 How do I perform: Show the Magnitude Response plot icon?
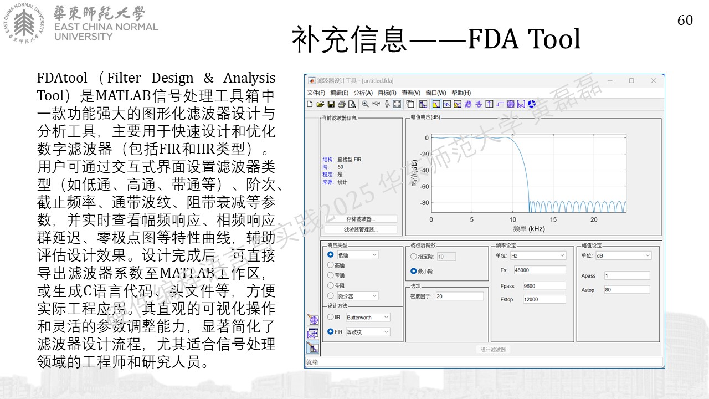(436, 104)
